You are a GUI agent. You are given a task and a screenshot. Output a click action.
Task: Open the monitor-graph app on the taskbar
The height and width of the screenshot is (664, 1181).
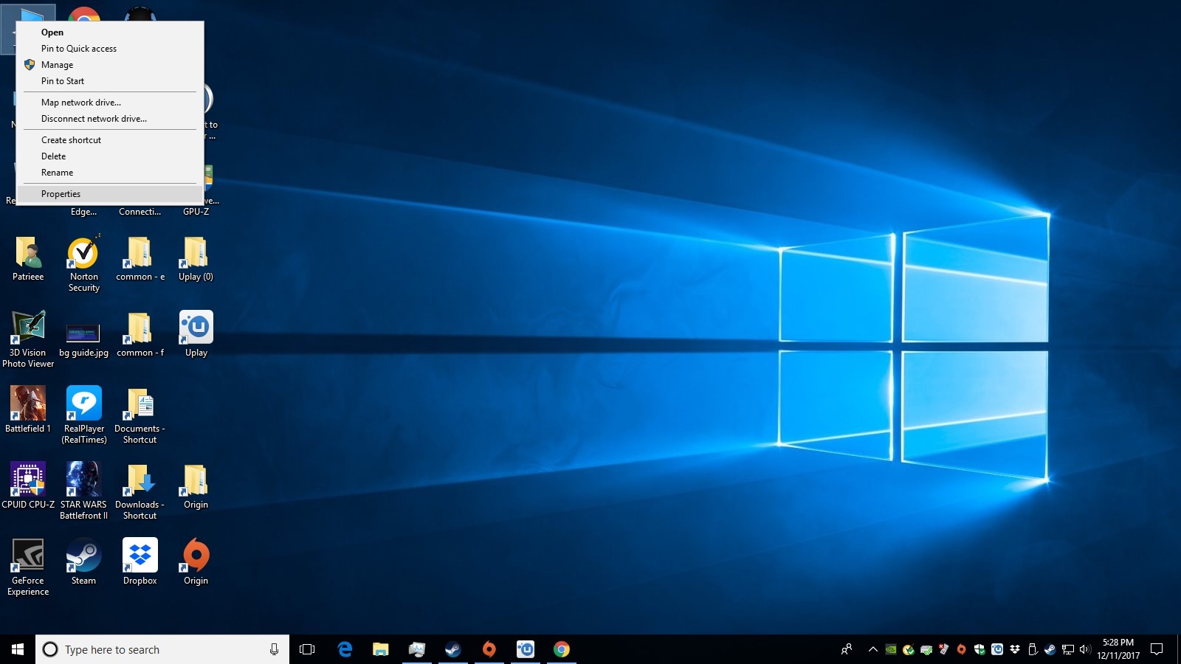416,649
